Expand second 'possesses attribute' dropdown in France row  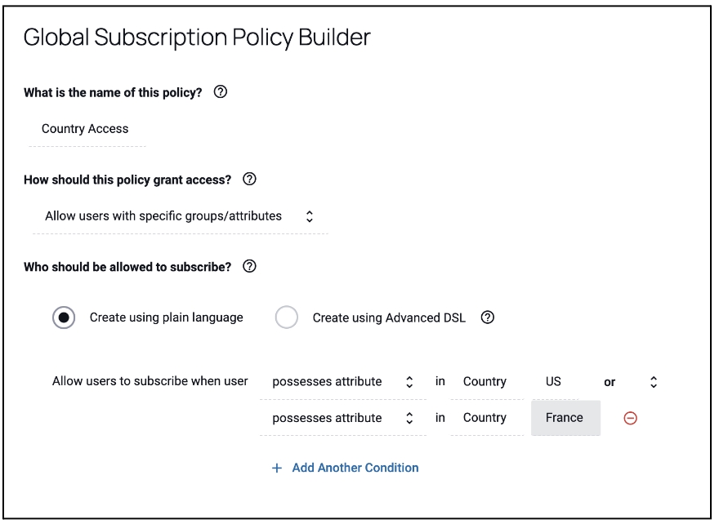point(343,418)
